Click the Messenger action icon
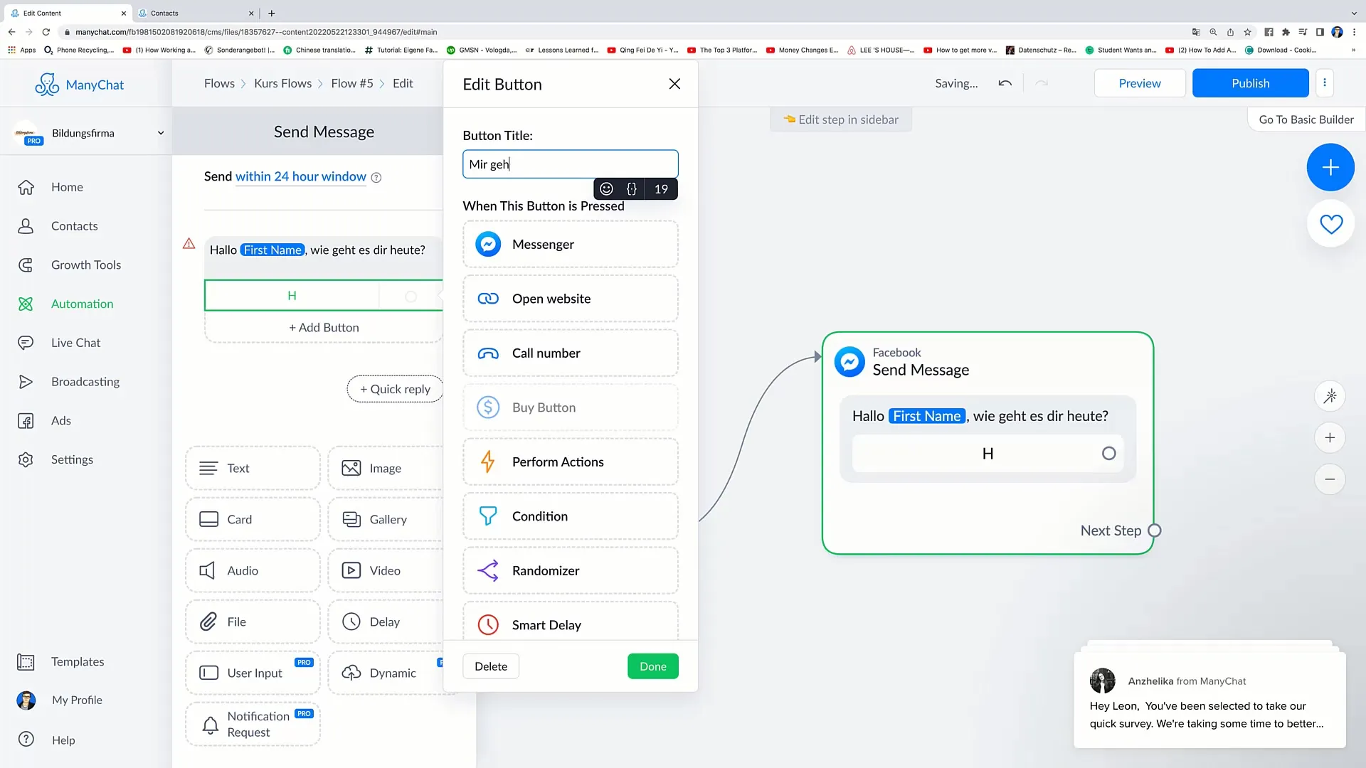This screenshot has width=1366, height=768. pos(488,244)
